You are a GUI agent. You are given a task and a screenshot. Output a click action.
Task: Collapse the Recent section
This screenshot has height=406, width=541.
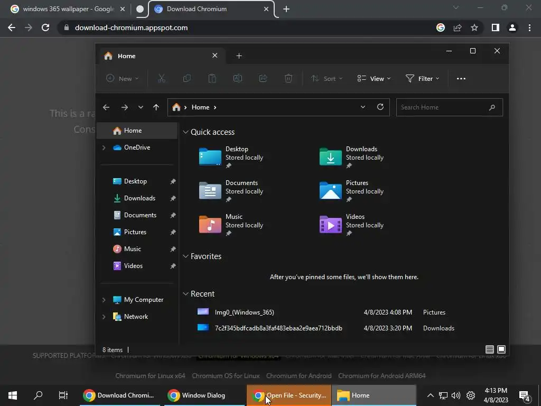(185, 294)
